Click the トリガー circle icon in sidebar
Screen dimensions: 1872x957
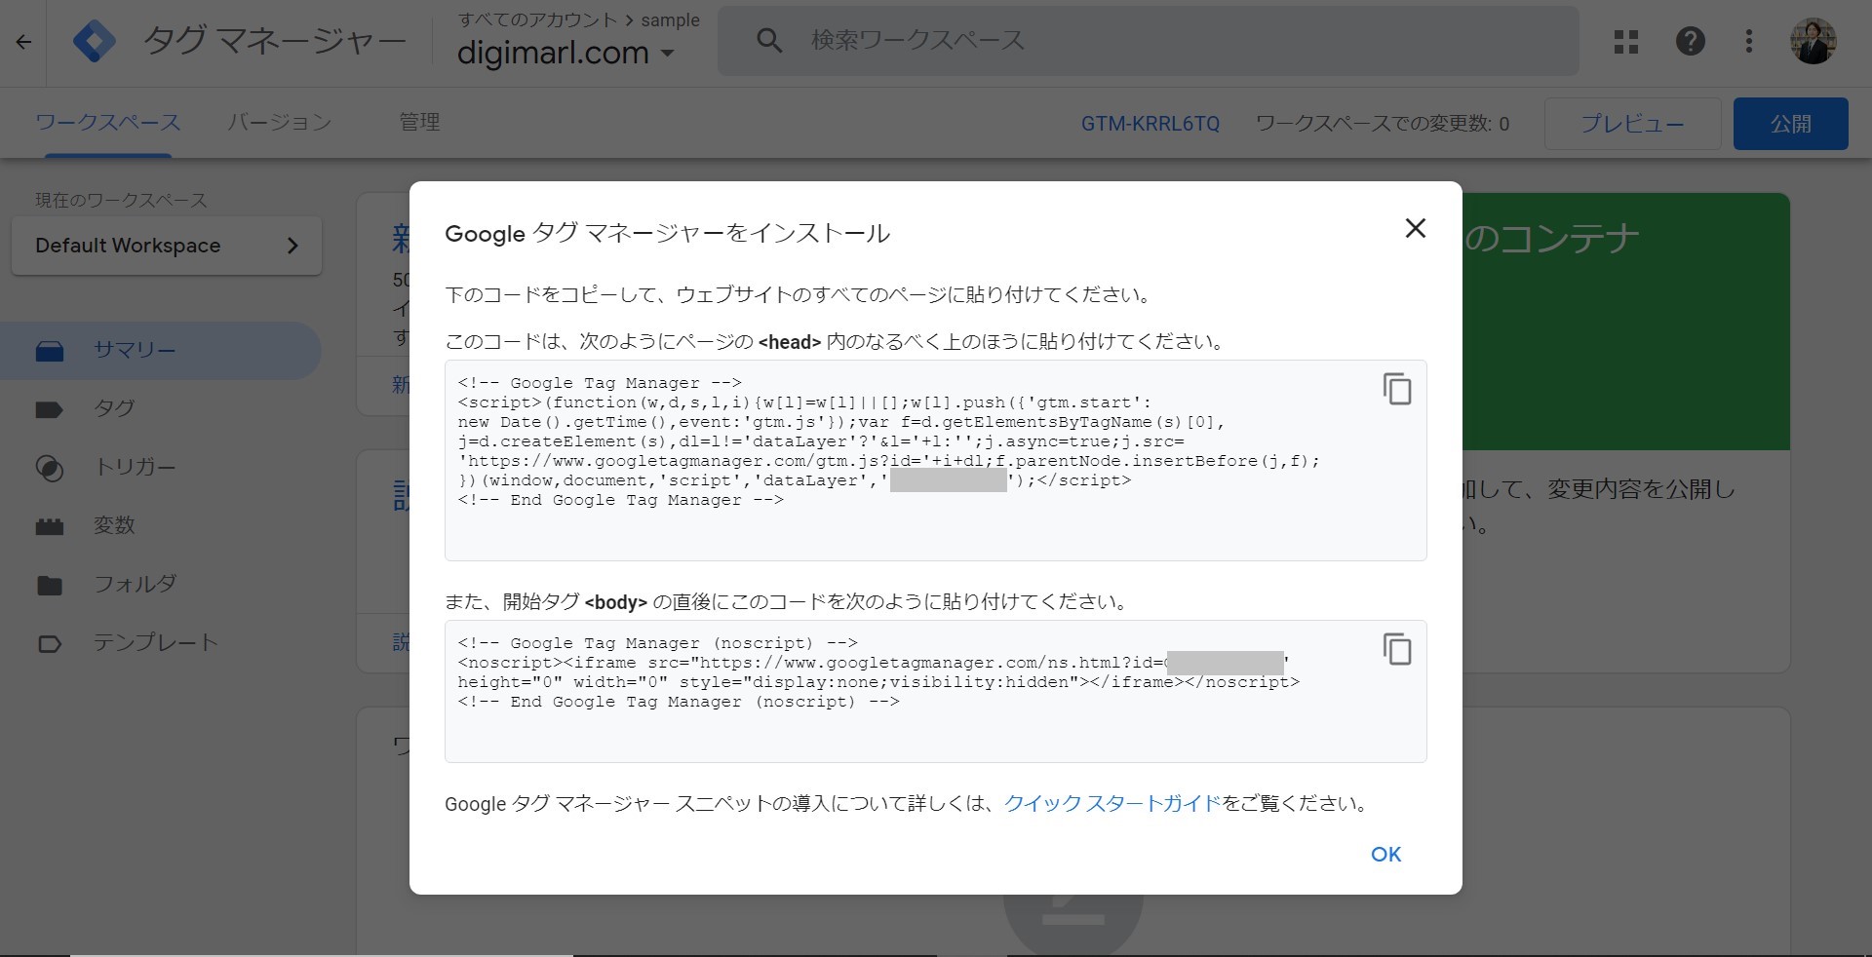50,468
